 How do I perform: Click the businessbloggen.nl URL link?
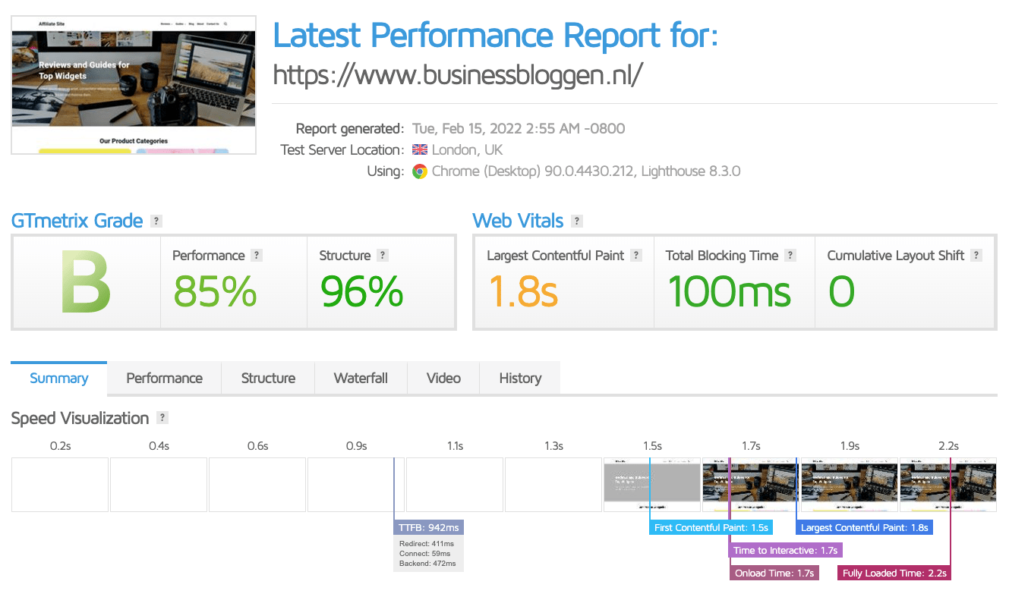click(458, 74)
